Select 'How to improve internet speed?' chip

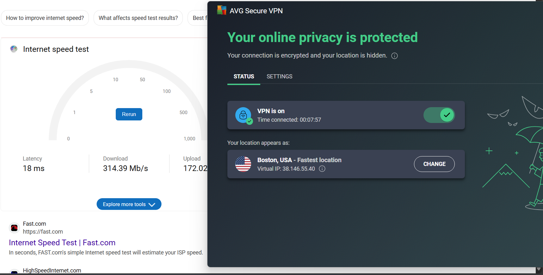pyautogui.click(x=45, y=18)
